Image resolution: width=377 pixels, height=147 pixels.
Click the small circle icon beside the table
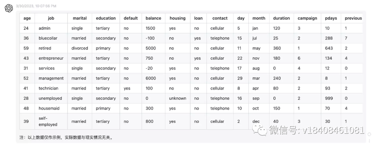click(x=369, y=134)
